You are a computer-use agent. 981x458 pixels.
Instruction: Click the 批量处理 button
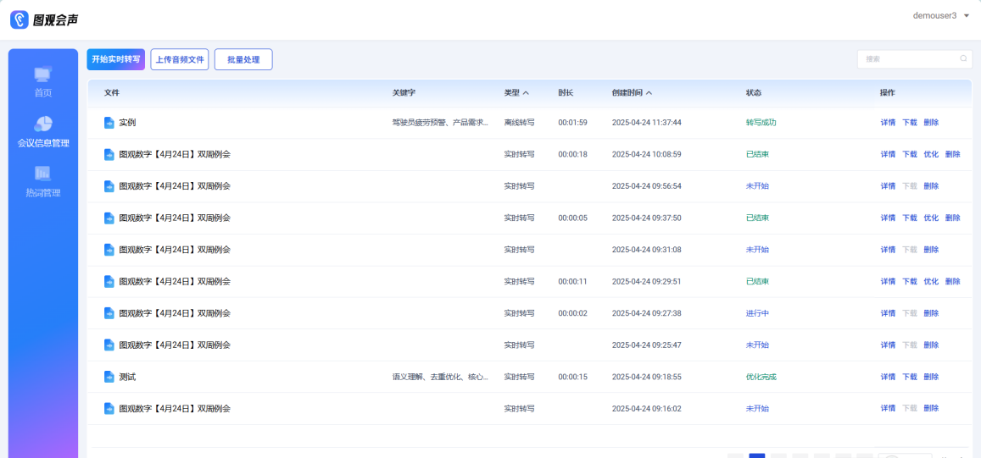pyautogui.click(x=243, y=59)
